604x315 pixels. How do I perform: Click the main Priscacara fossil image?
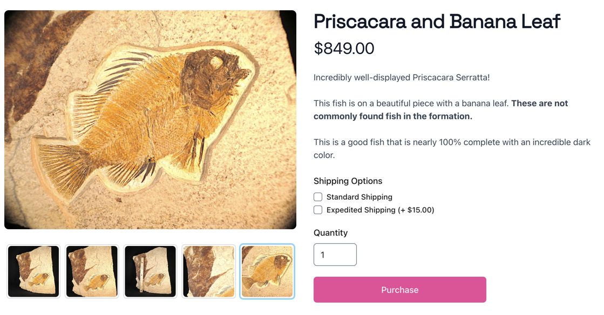pos(150,119)
